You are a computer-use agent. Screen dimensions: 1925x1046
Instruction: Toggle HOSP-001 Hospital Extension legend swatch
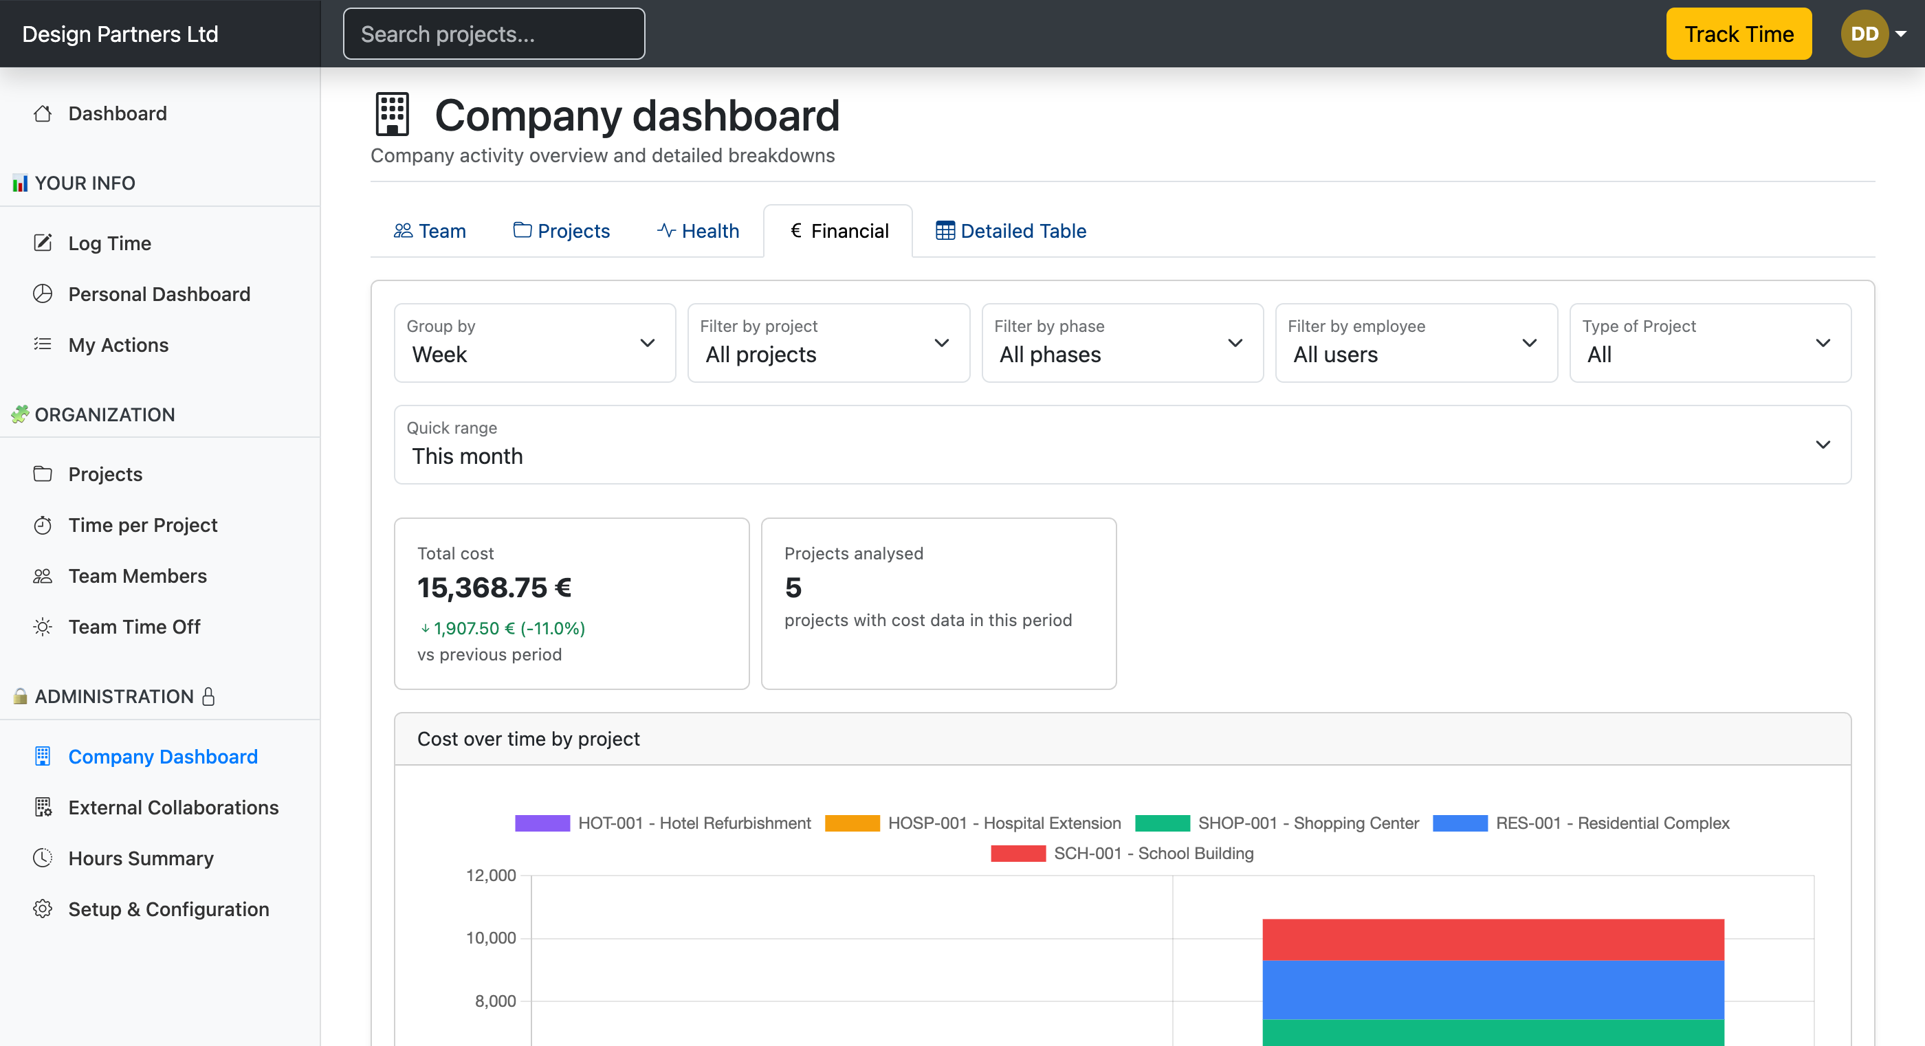click(852, 823)
